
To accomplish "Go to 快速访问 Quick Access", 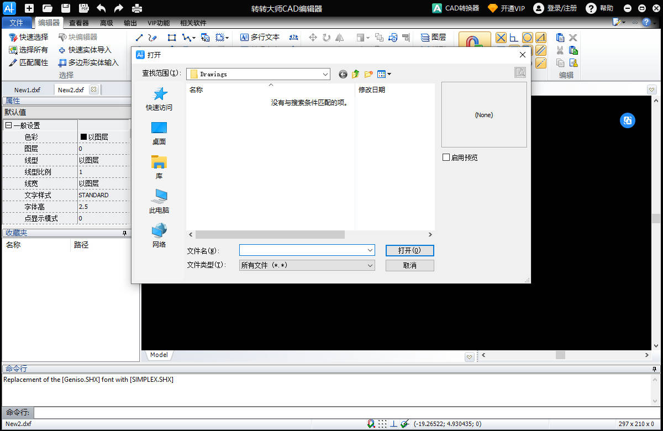I will tap(159, 99).
